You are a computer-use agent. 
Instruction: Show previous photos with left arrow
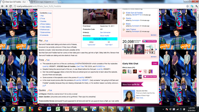pos(123,49)
